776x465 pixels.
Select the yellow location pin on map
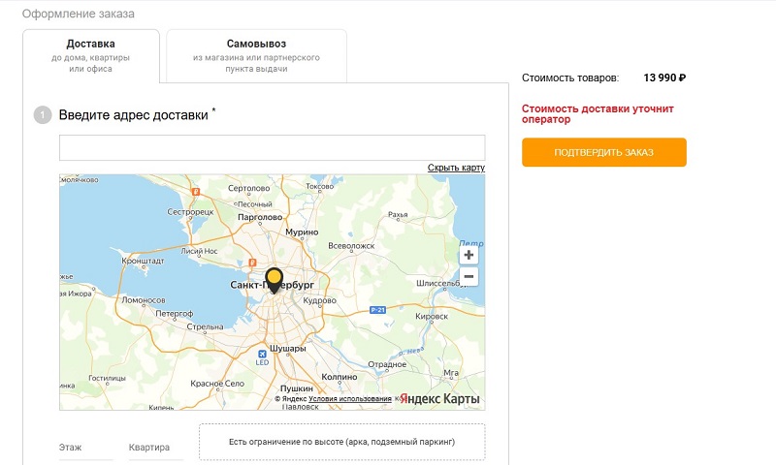[x=274, y=280]
